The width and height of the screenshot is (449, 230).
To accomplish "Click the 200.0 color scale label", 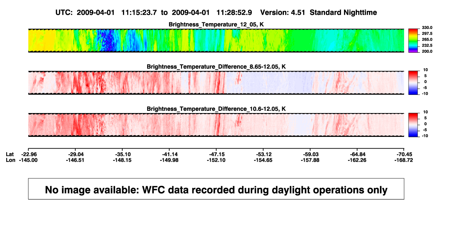I will [x=427, y=51].
